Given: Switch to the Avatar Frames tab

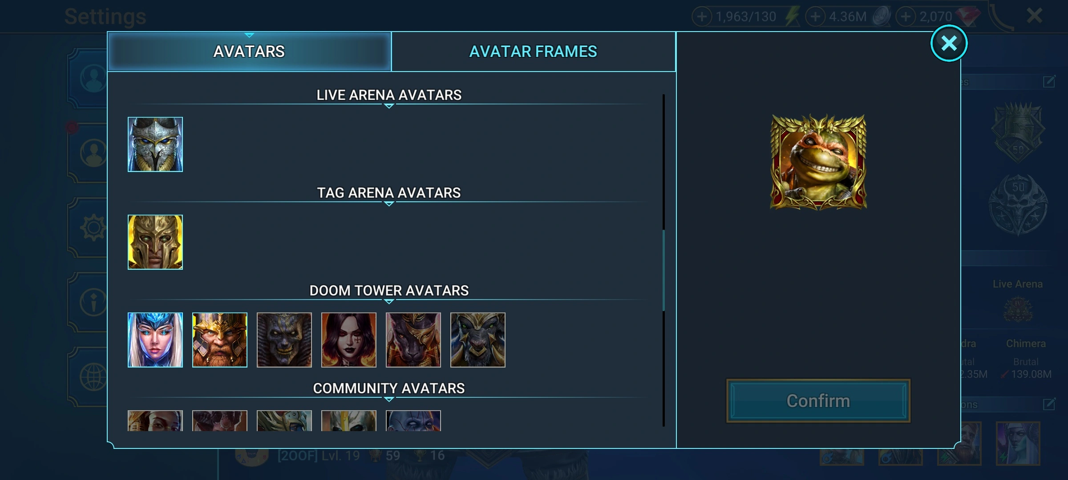Looking at the screenshot, I should click(533, 52).
